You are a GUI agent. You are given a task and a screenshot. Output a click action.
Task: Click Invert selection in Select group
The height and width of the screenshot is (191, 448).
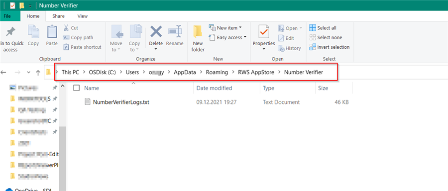330,47
